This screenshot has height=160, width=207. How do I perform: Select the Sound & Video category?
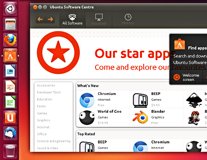pos(48,148)
